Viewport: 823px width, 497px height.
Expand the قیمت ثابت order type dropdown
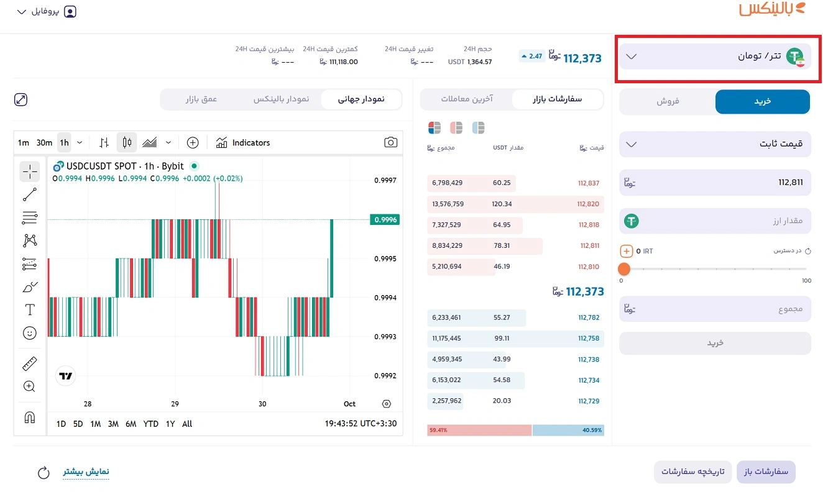(x=715, y=144)
